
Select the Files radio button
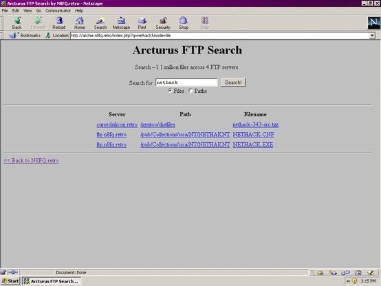pyautogui.click(x=170, y=91)
